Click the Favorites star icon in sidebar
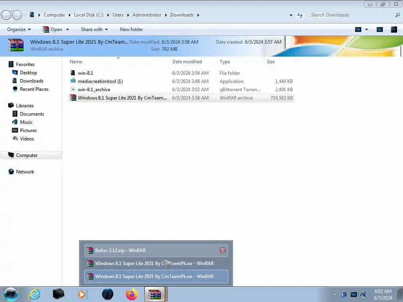Image resolution: width=403 pixels, height=302 pixels. (11, 64)
